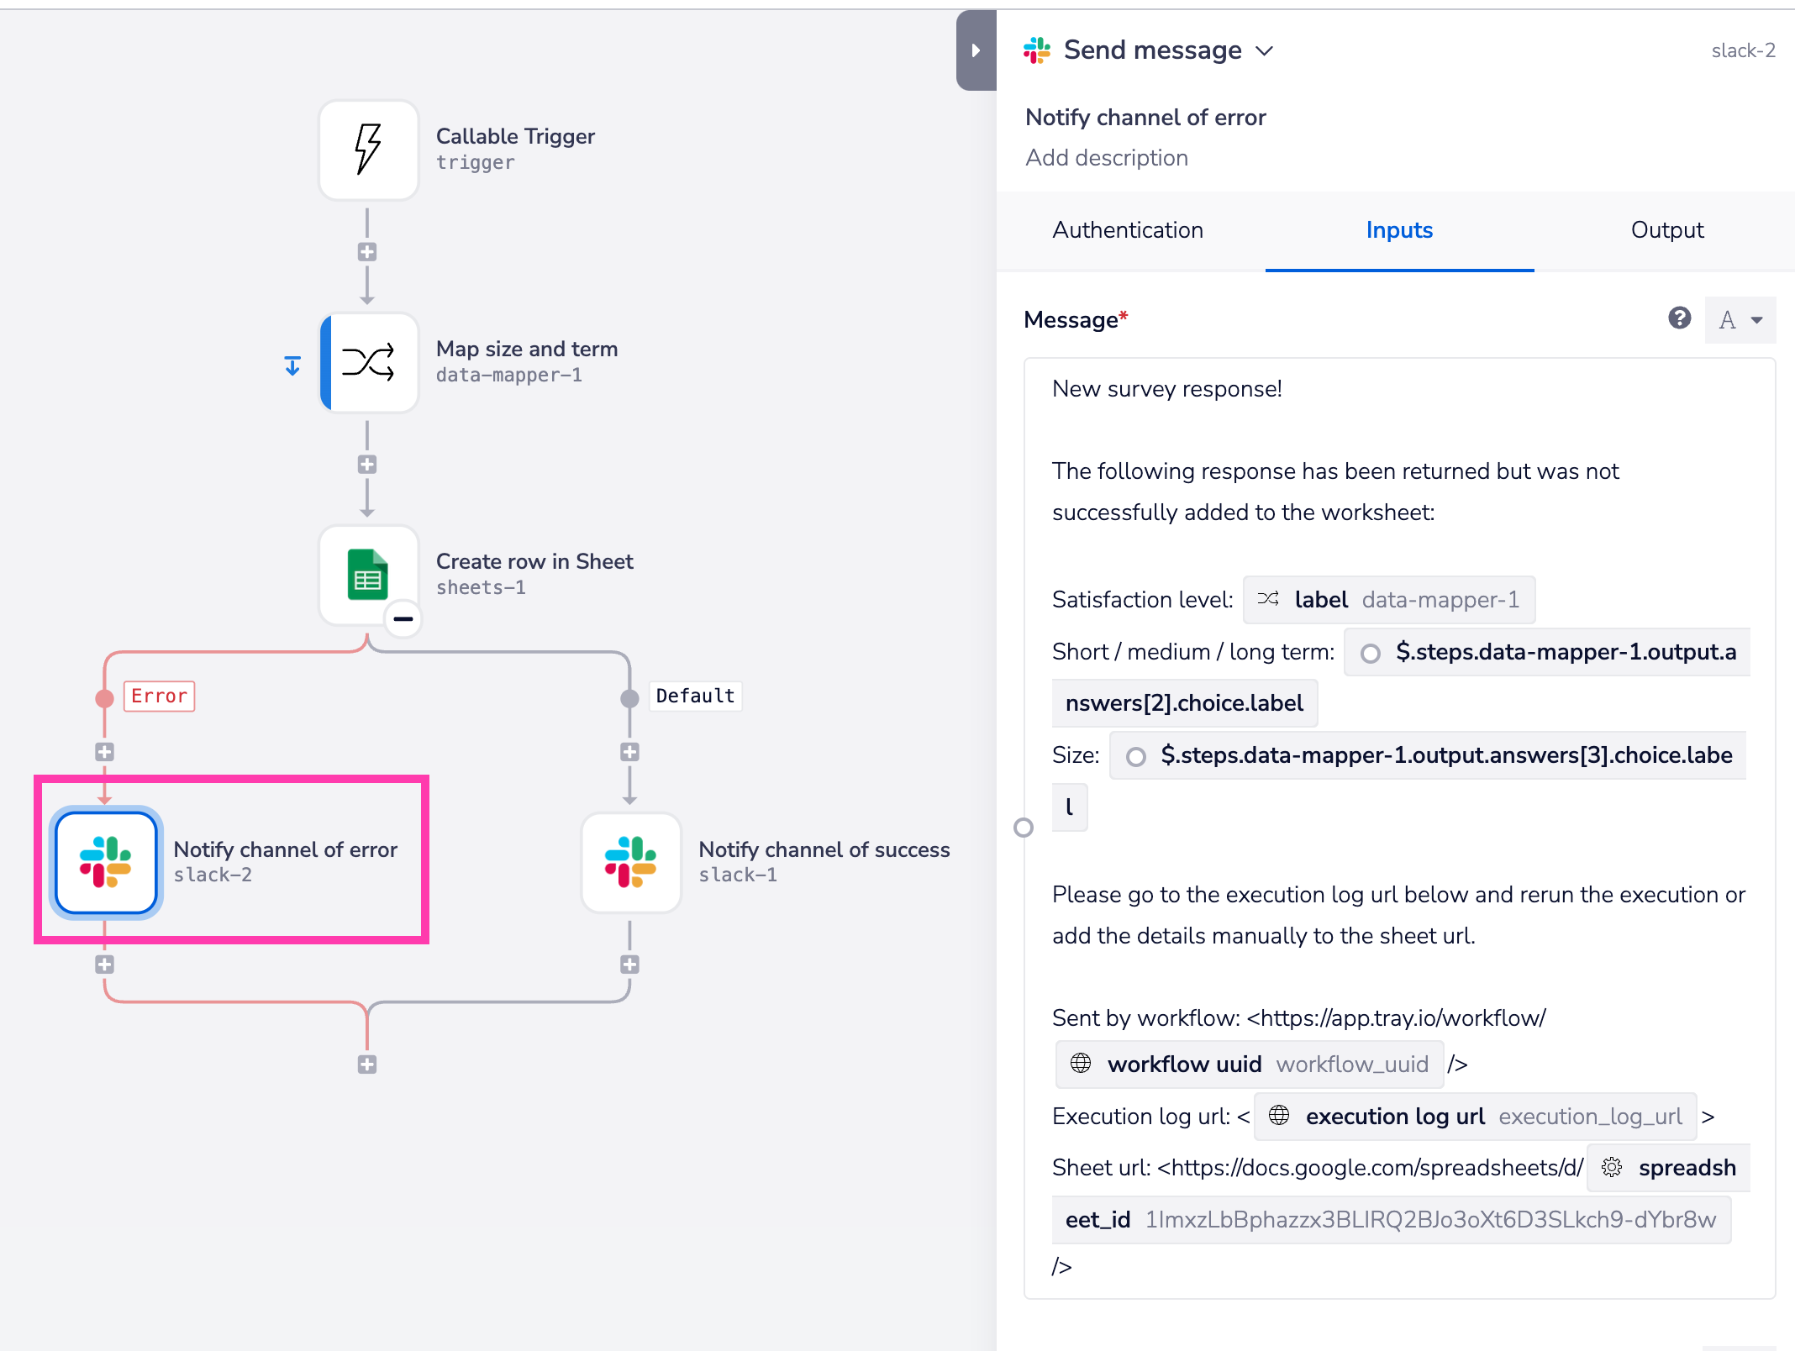Collapse the Create row in Sheet branches
Screen dimensions: 1795x1351
click(403, 619)
